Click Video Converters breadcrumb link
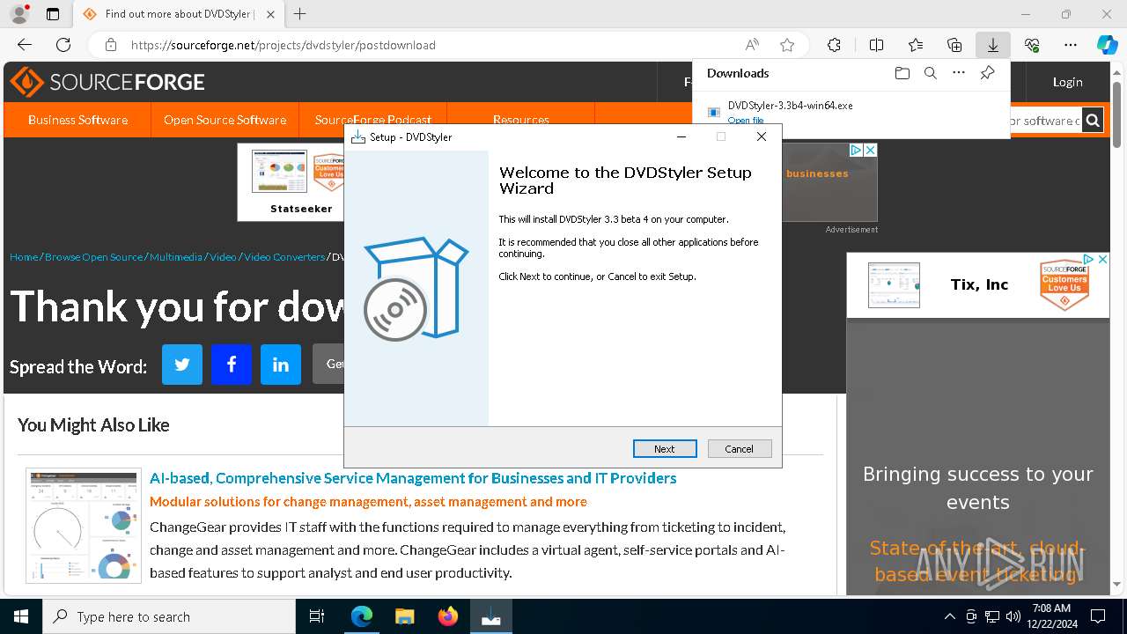The height and width of the screenshot is (634, 1127). [x=284, y=257]
